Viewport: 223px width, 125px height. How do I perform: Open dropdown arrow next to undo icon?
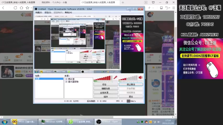click(170, 8)
